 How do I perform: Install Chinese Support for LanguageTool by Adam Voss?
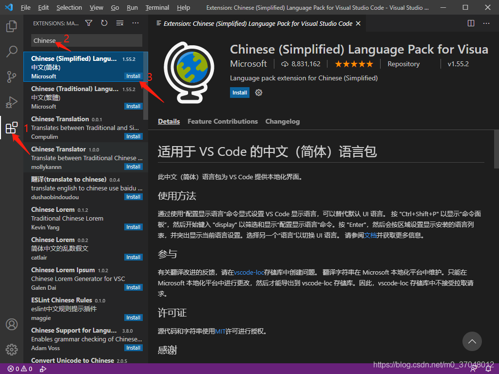(133, 348)
